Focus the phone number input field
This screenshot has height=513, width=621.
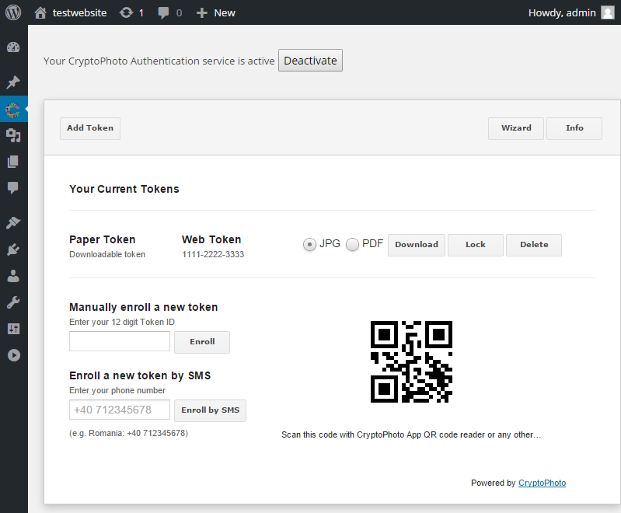tap(120, 410)
